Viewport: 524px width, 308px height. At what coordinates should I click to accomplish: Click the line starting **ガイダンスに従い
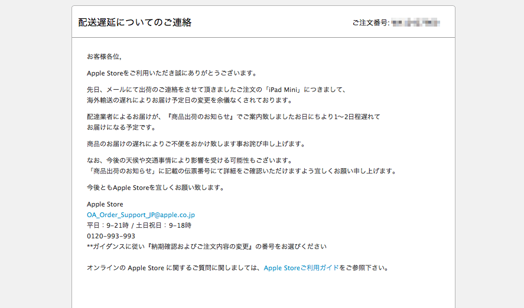click(207, 247)
